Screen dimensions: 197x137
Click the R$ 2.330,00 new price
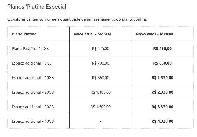pos(162,92)
